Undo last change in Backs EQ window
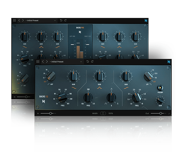Viewport: 183px width, 165px height. [x=88, y=61]
